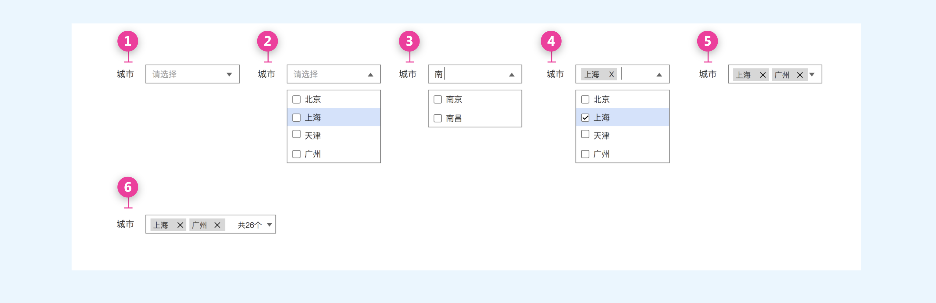Remove 上海 tag in example 4

click(x=611, y=74)
